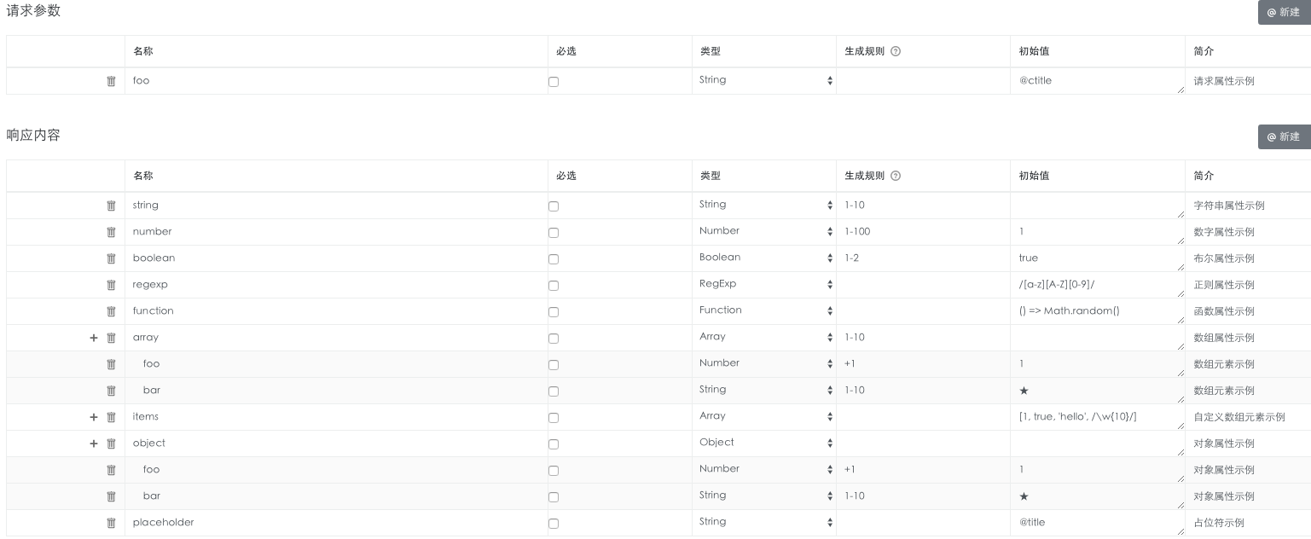
Task: Open RegExp type dropdown
Action: coord(764,284)
